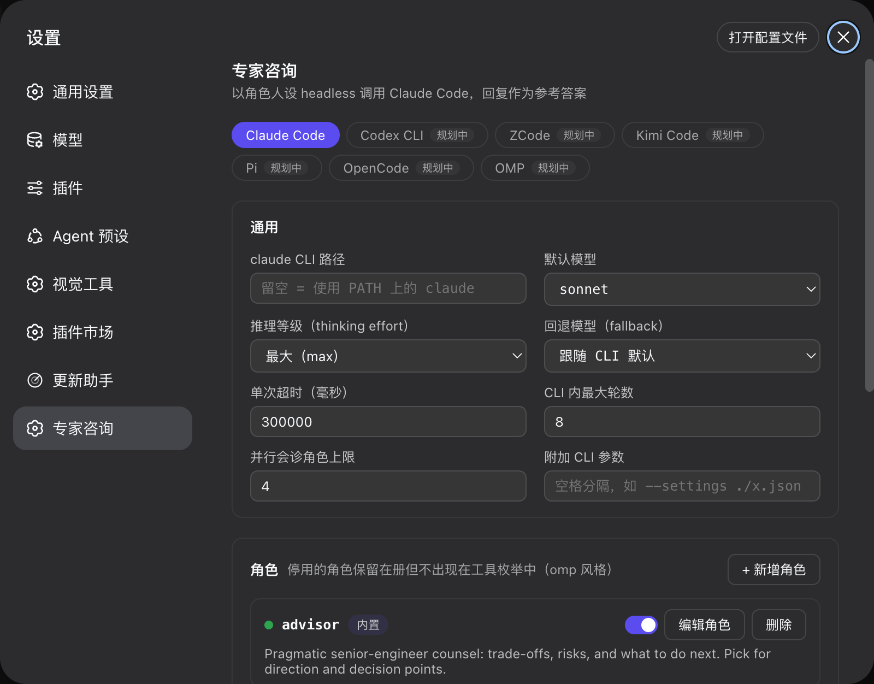Viewport: 874px width, 684px height.
Task: Click the 专家咨询 page heading
Action: [264, 70]
